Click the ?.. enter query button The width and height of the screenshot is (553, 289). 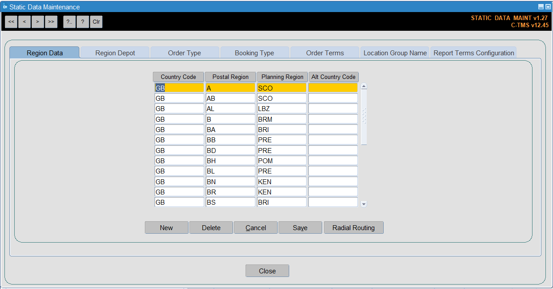[70, 21]
